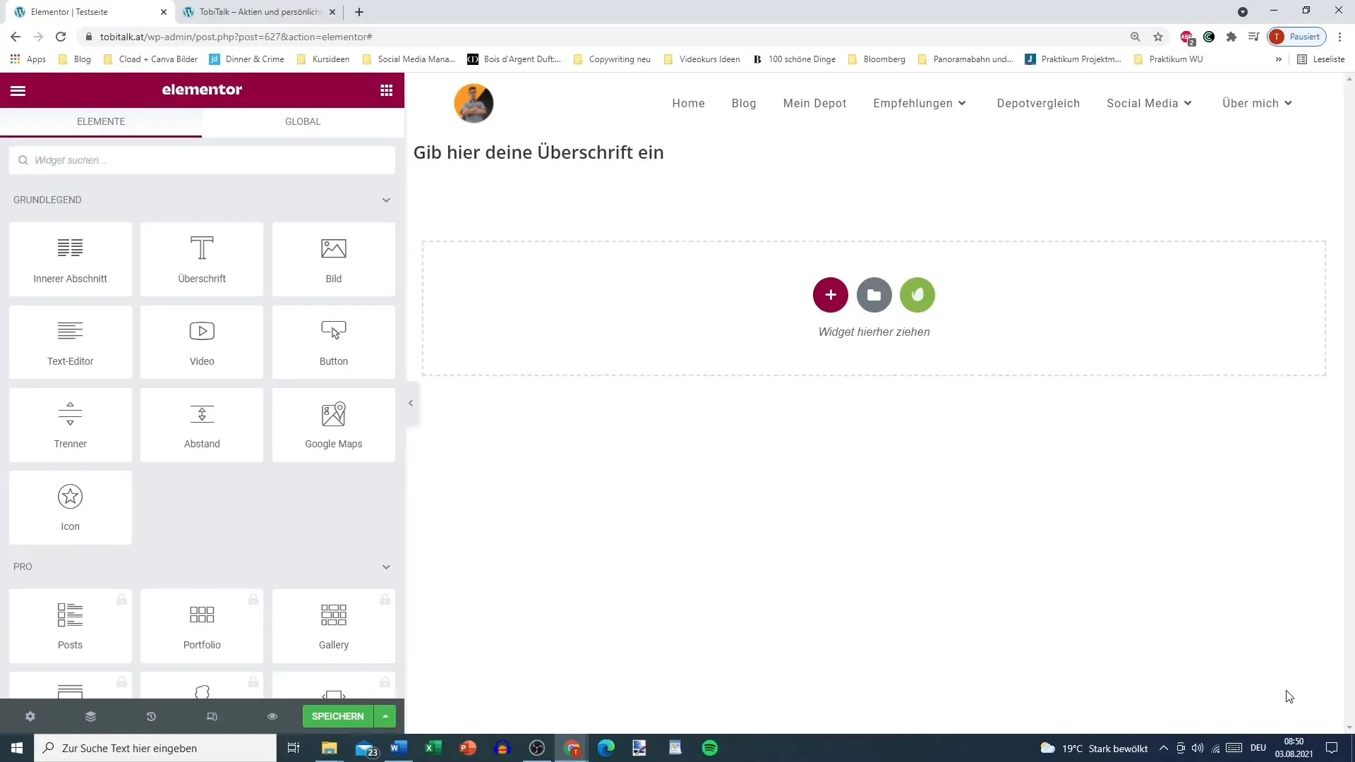Select the Abstand widget
The height and width of the screenshot is (762, 1355).
click(202, 425)
